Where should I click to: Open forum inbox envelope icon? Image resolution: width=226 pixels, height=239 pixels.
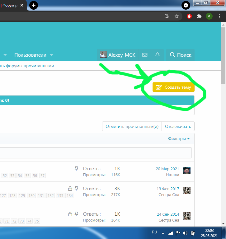click(x=145, y=55)
